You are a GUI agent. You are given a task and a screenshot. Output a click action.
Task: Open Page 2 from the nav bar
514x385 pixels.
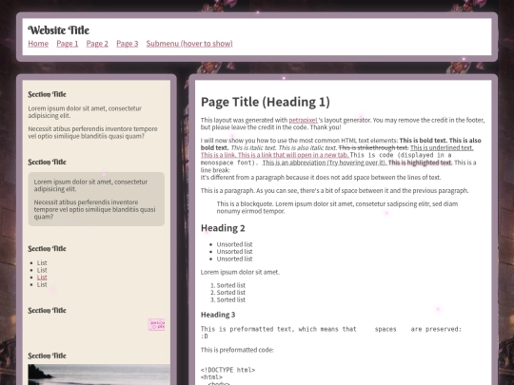point(97,44)
